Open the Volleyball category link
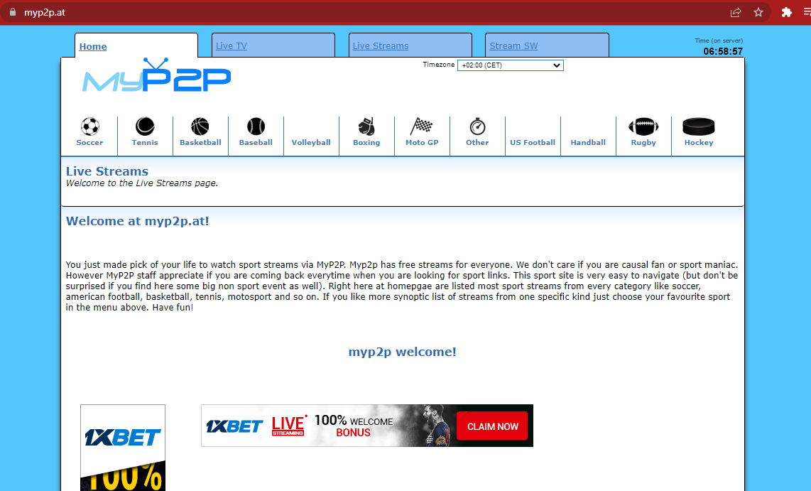The image size is (811, 491). click(311, 142)
